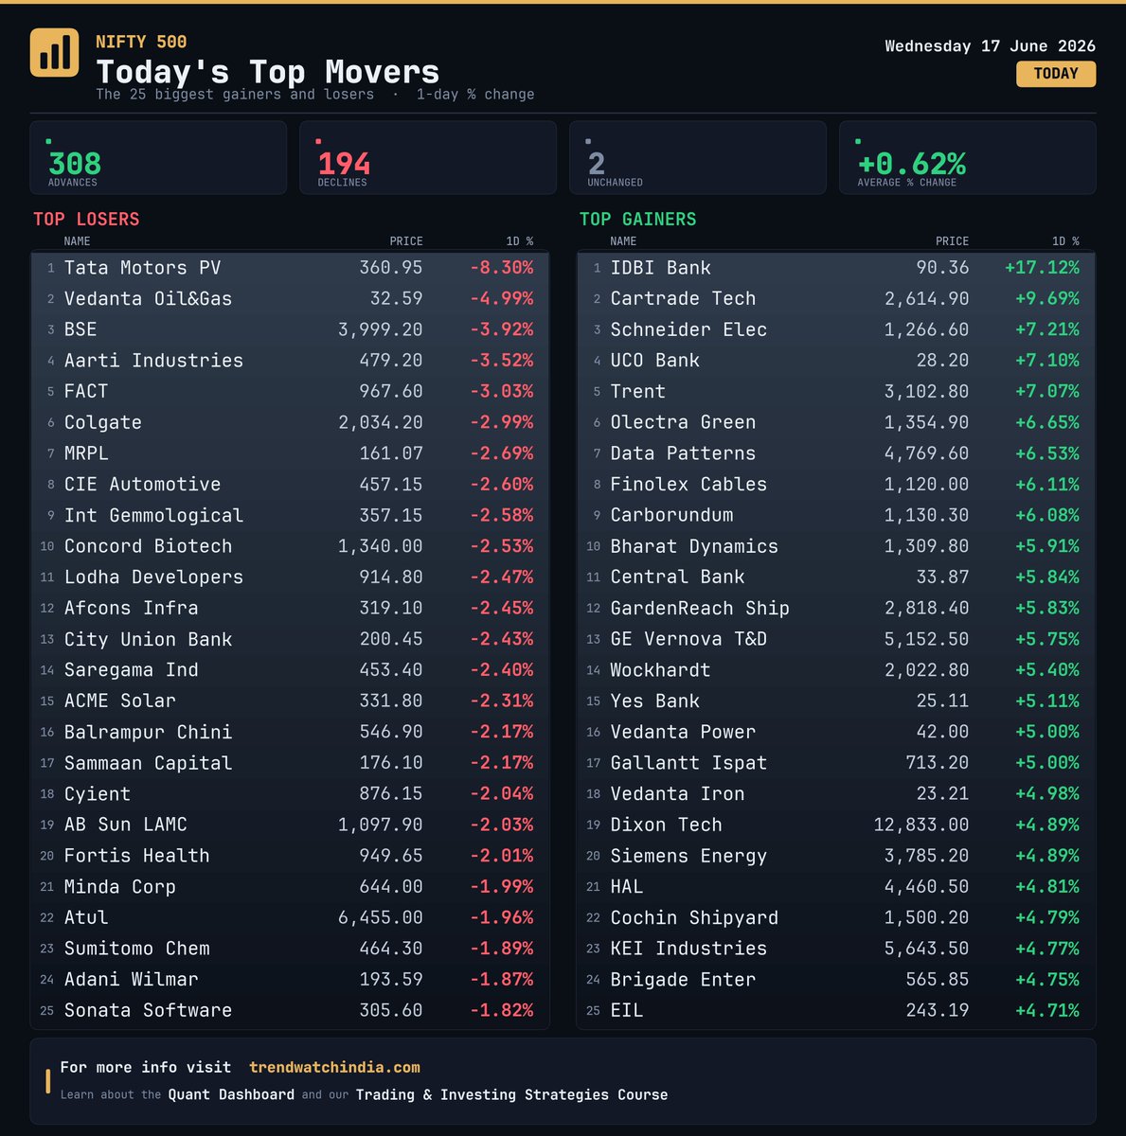
Task: Click Bharat Dynamics name
Action: [x=694, y=546]
